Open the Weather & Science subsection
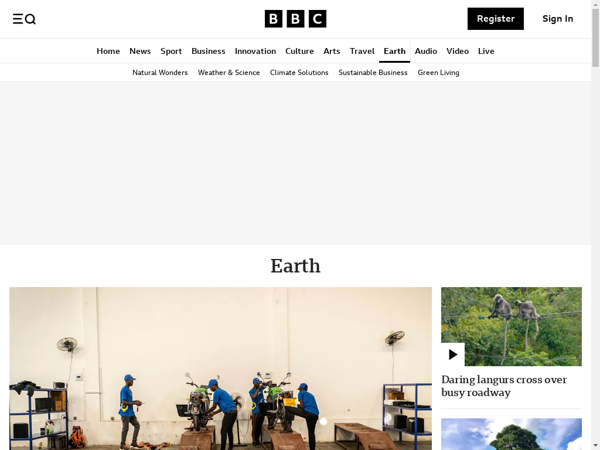This screenshot has height=450, width=600. [229, 73]
